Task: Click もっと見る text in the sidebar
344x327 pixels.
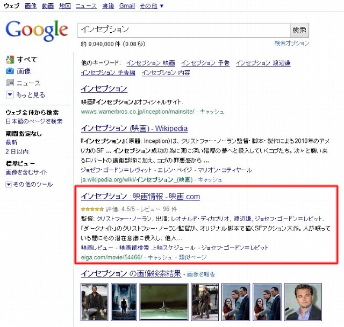Action: [x=31, y=95]
